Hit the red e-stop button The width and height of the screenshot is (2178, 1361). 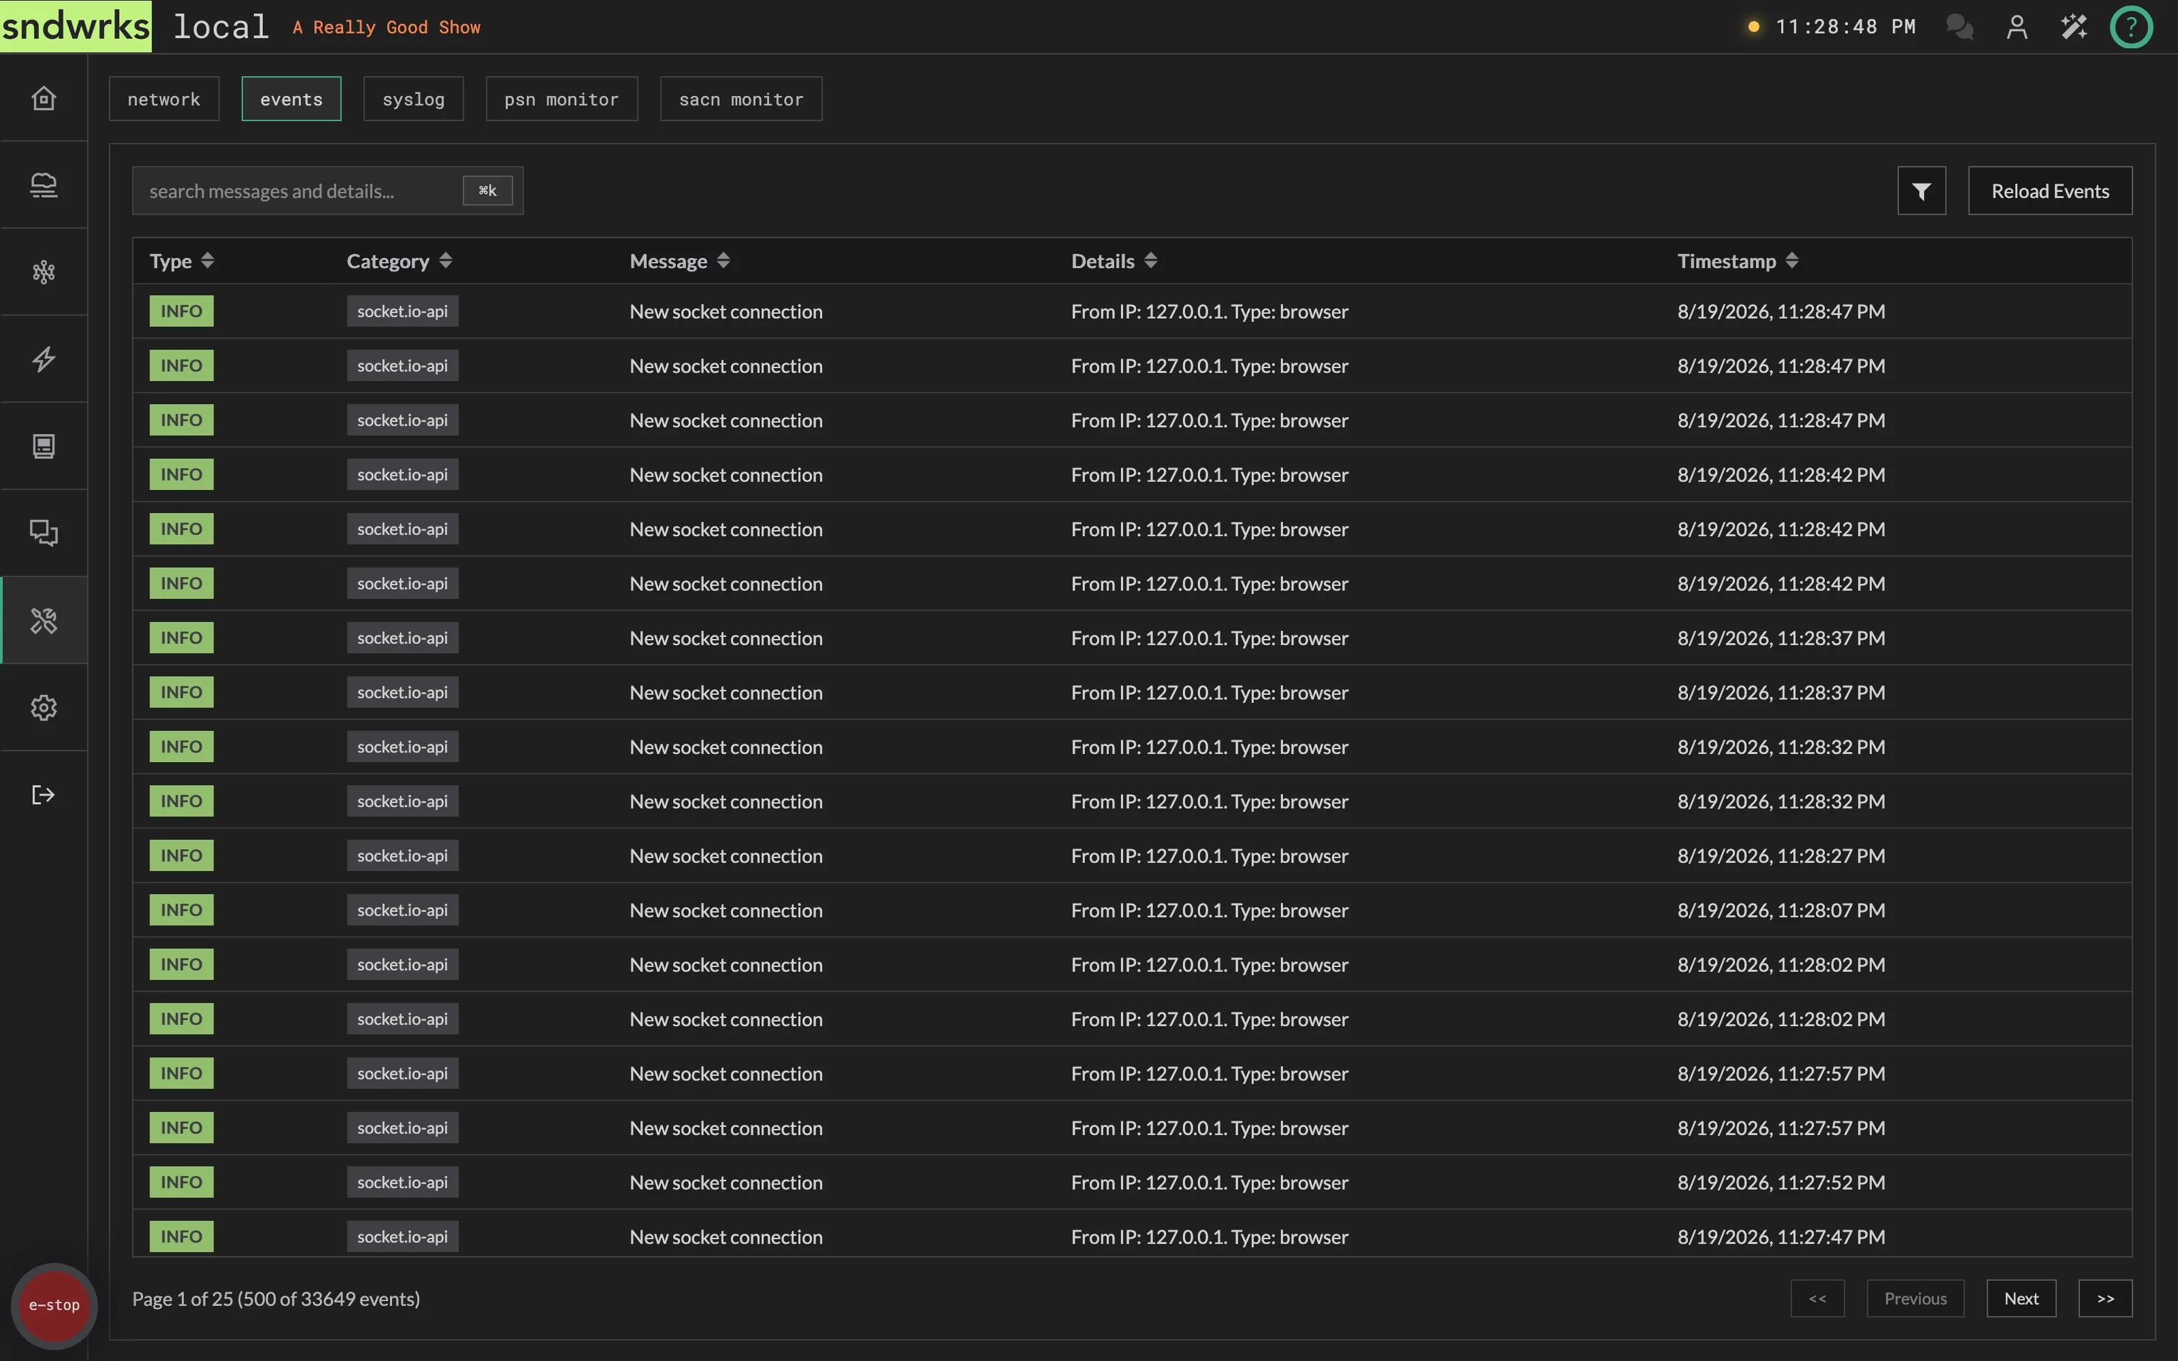tap(54, 1305)
